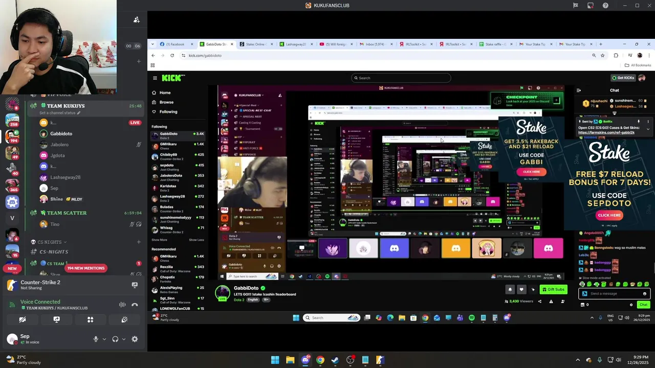Open TEAM SCATTER voice channel
Image resolution: width=655 pixels, height=368 pixels.
pos(67,213)
